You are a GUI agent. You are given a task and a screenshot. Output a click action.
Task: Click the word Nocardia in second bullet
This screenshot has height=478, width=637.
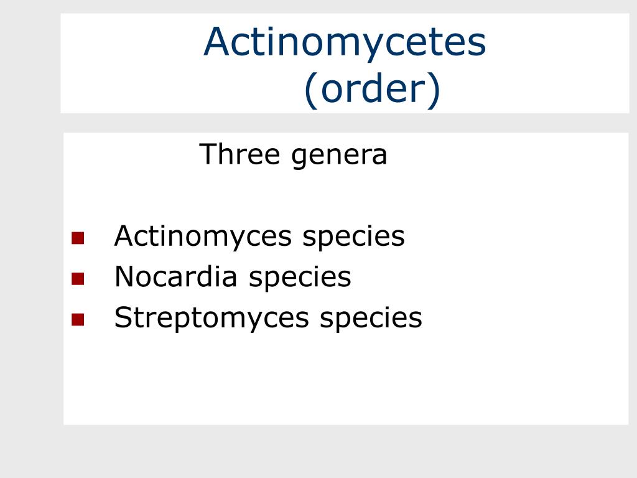point(175,277)
